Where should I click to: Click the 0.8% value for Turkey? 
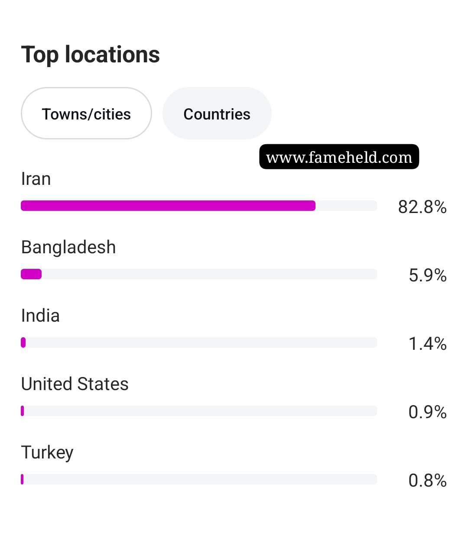click(428, 481)
